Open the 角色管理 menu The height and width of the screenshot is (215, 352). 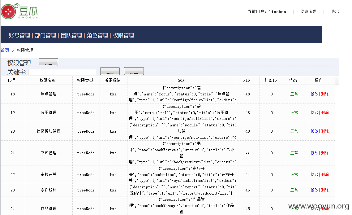pos(97,35)
